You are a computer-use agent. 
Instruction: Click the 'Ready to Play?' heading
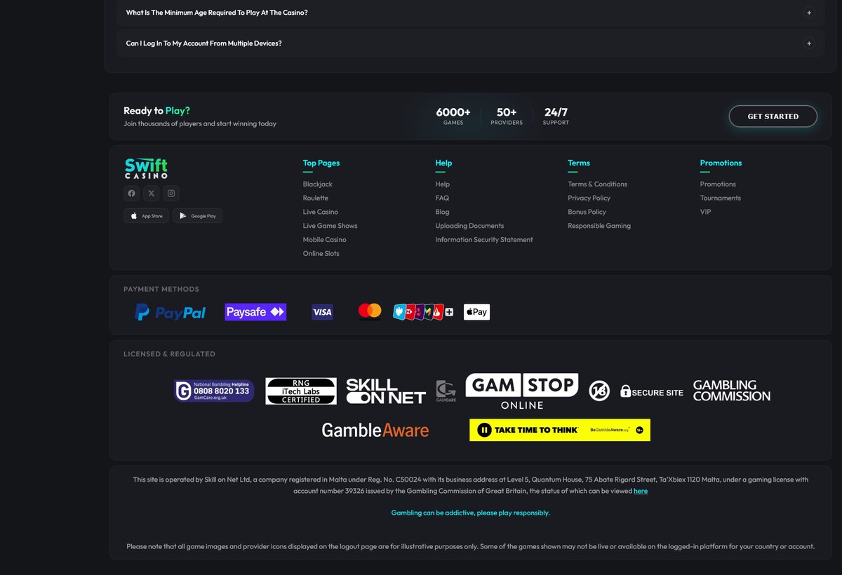point(156,111)
